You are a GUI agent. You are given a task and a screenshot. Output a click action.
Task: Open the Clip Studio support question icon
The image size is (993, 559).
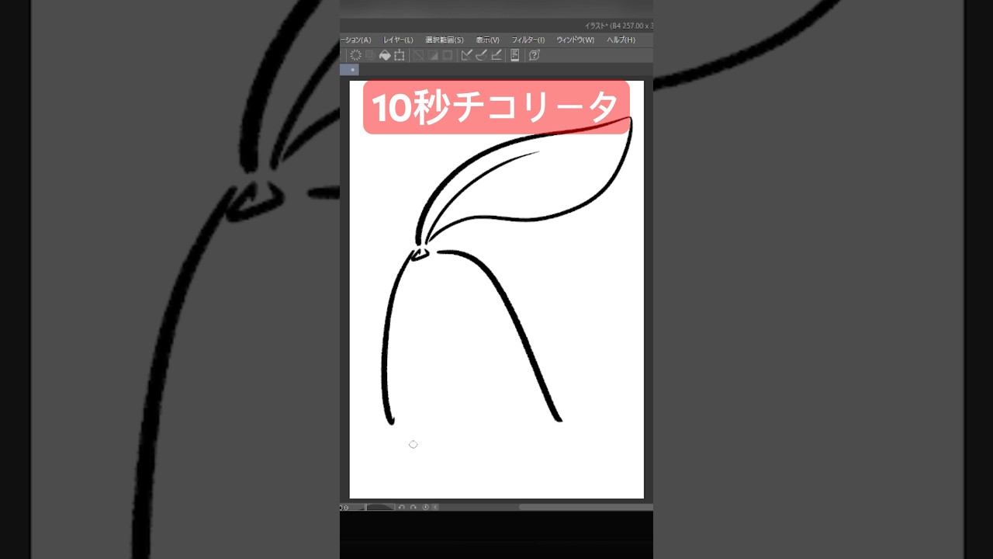coord(534,55)
